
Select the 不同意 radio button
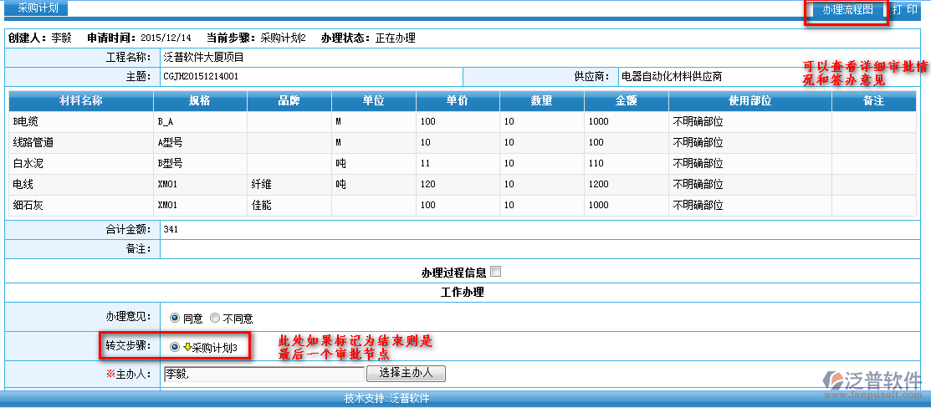[x=215, y=318]
